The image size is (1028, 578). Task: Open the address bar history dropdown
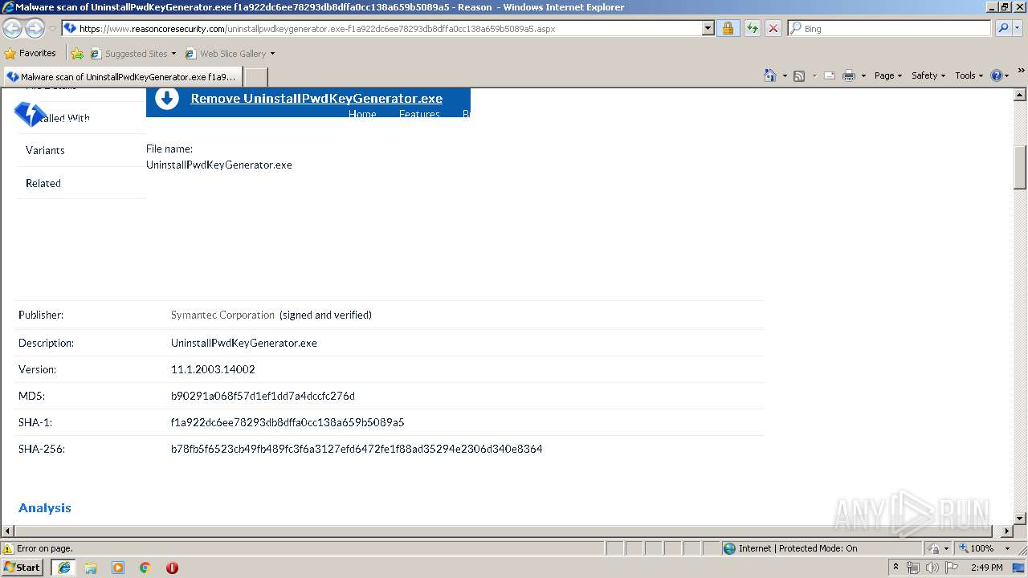point(708,28)
